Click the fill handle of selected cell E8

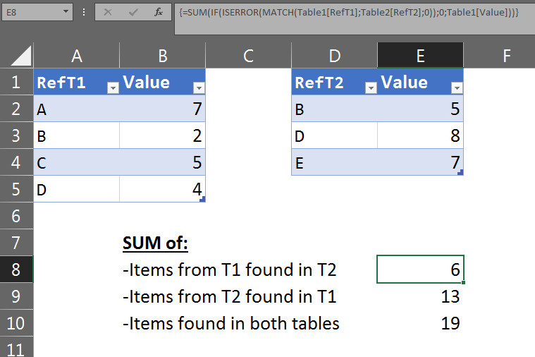pos(464,282)
